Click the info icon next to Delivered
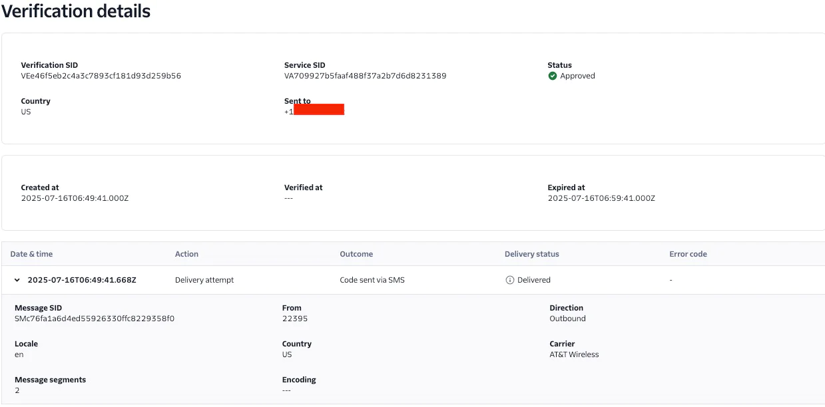 (x=509, y=280)
